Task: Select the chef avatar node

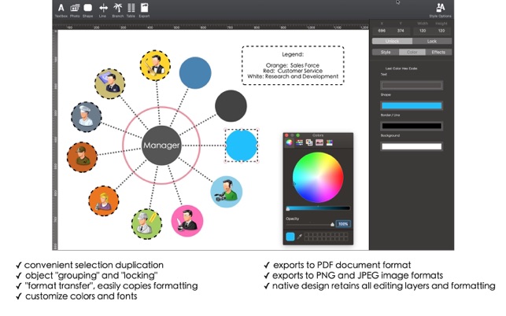Action: coord(87,117)
